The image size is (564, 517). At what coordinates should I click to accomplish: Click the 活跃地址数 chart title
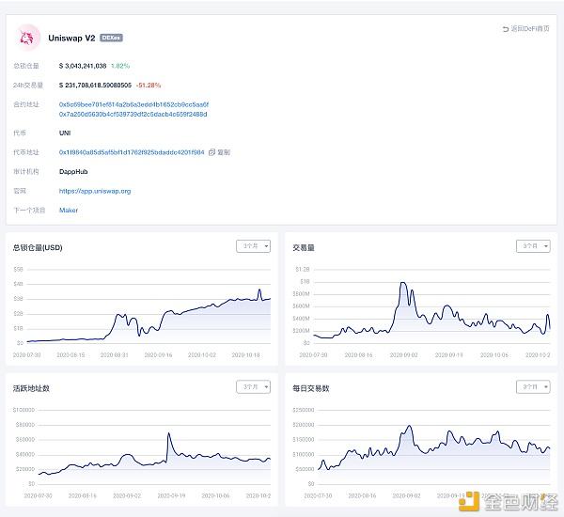click(x=31, y=388)
